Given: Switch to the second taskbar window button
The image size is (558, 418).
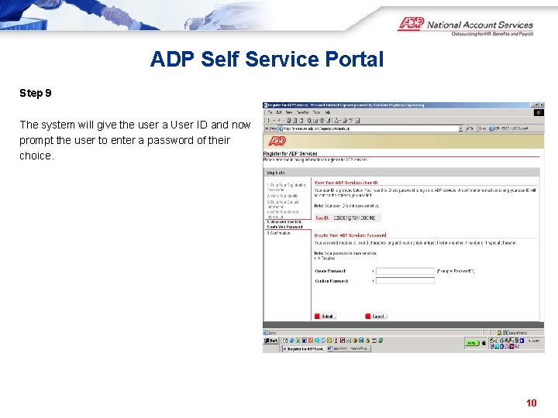Looking at the screenshot, I should coord(349,348).
